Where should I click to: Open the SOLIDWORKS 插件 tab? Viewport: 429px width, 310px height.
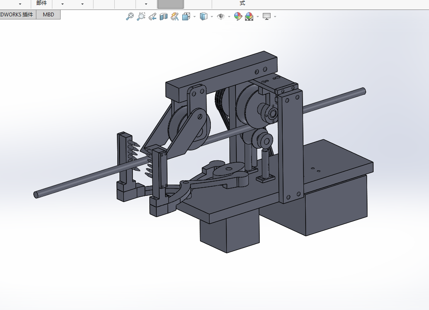click(x=17, y=15)
